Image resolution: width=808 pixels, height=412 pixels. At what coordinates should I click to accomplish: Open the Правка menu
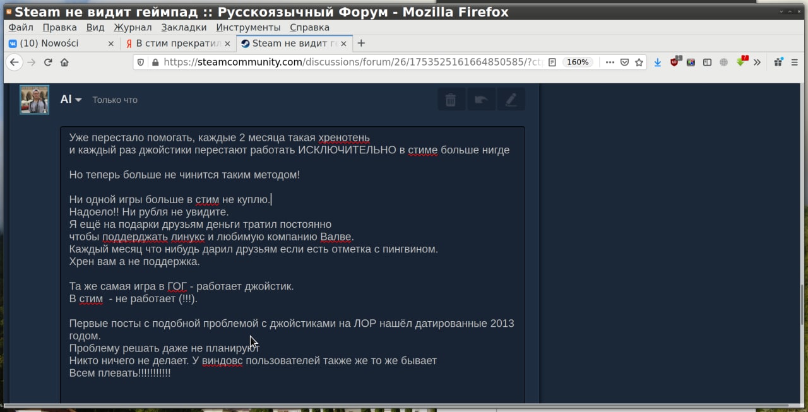[60, 27]
